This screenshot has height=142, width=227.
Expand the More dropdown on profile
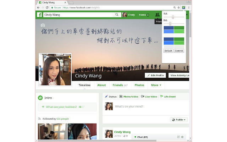(x=156, y=85)
